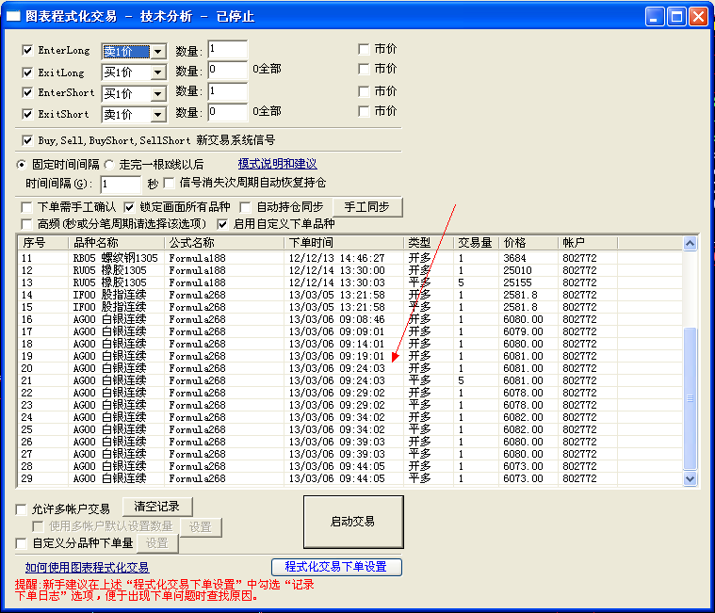Click the 清空记录 button
The image size is (715, 613).
coord(156,508)
